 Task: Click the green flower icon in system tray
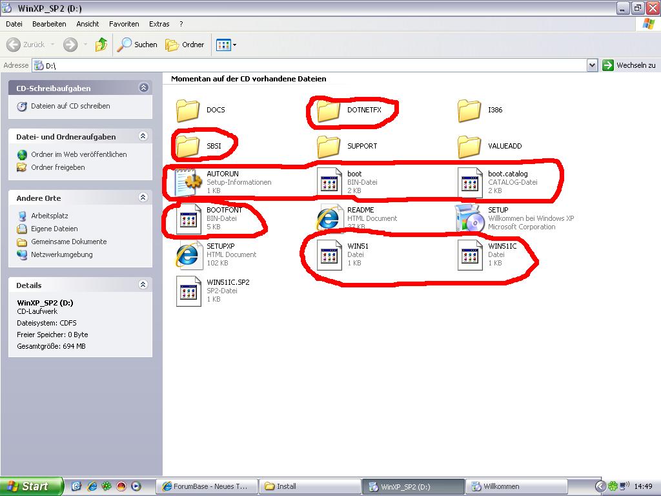[x=613, y=486]
